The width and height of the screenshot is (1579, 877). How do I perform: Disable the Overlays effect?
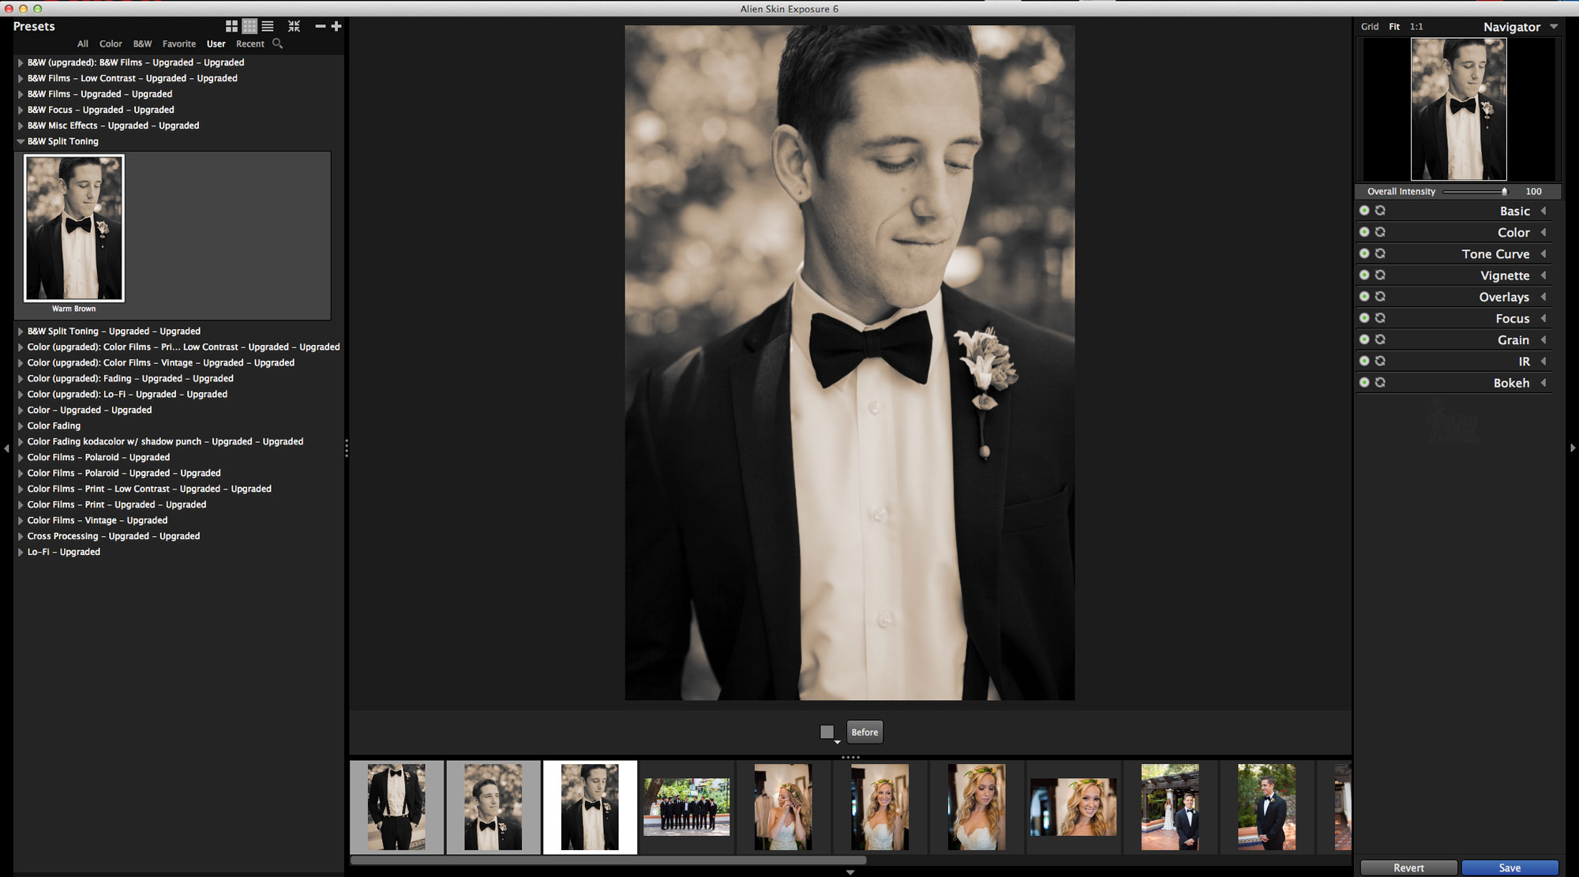click(1364, 296)
